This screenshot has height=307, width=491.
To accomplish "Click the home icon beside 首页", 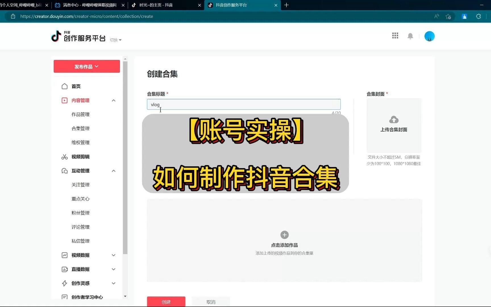I will (x=65, y=86).
